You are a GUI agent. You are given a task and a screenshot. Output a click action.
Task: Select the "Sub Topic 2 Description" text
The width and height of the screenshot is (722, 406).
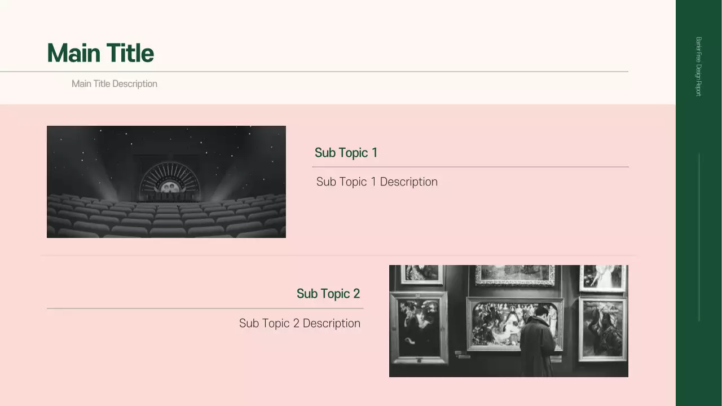[x=300, y=324]
